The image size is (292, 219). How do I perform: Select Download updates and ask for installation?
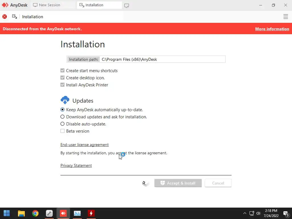coord(62,117)
